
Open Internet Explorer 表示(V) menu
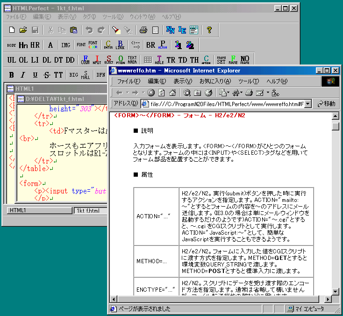pos(183,81)
